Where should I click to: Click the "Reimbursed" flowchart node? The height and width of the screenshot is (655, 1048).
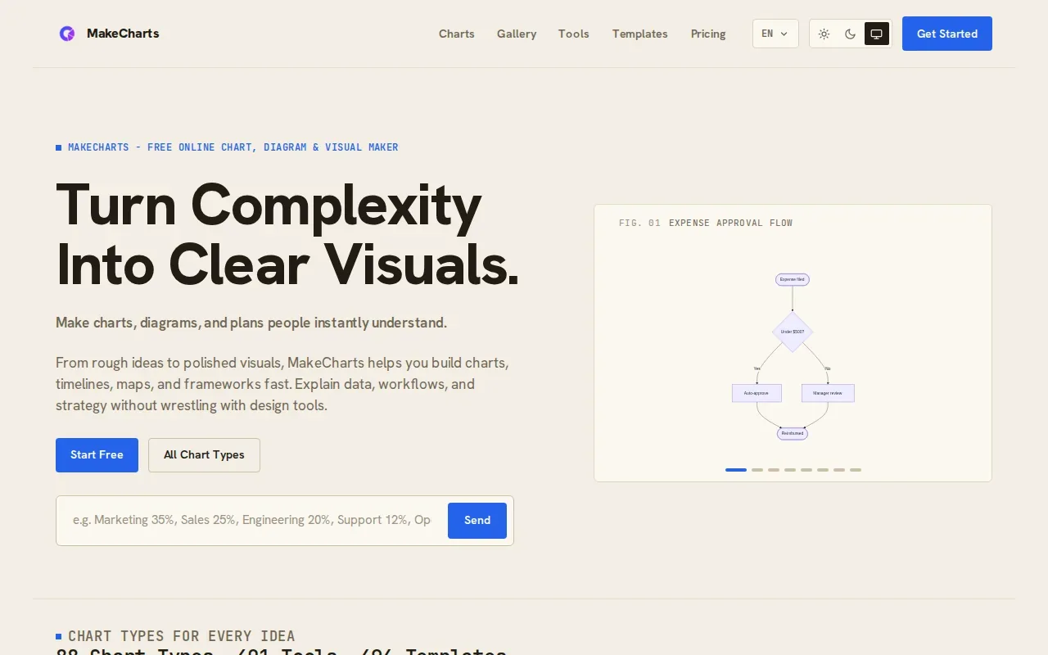793,433
